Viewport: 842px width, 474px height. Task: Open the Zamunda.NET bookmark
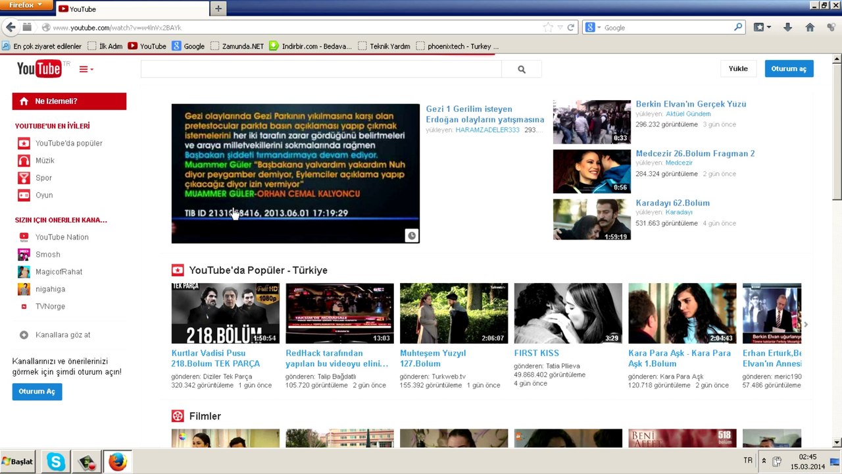[x=237, y=46]
